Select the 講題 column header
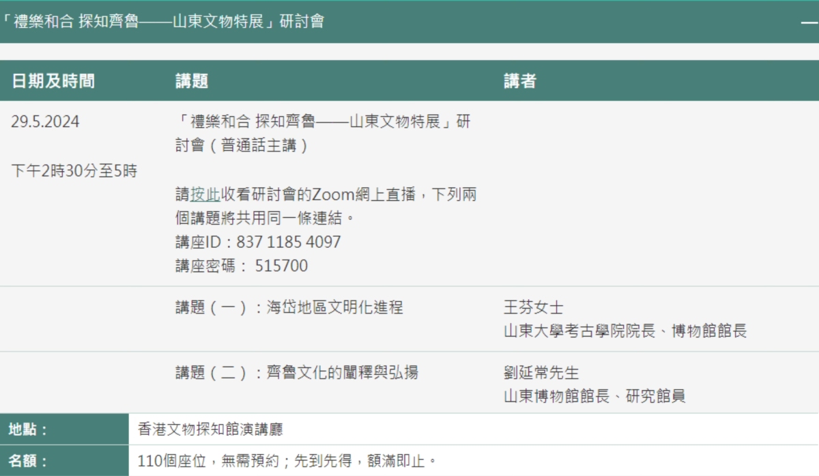This screenshot has height=476, width=819. (191, 81)
